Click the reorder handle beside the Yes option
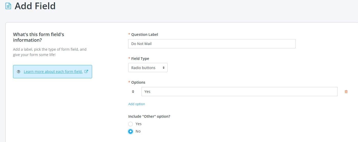Viewport: 358px width, 142px height. (x=133, y=92)
